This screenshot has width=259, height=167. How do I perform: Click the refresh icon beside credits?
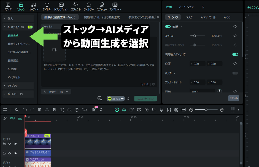coord(128,99)
